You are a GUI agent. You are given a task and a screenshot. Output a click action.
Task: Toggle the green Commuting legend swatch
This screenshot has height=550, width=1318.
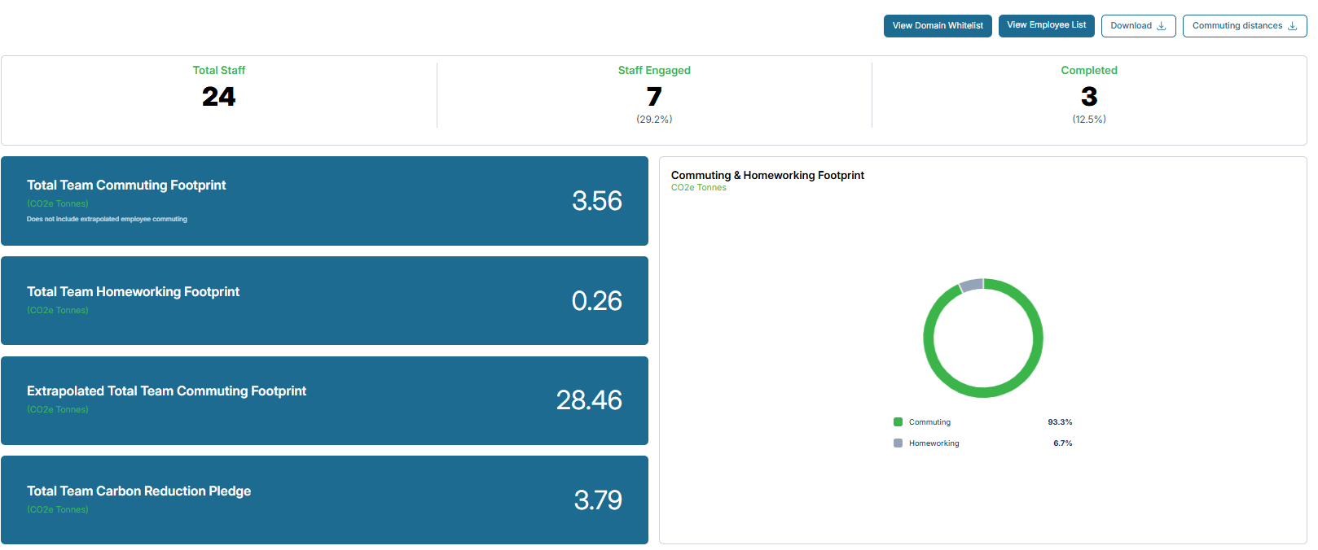pyautogui.click(x=898, y=422)
